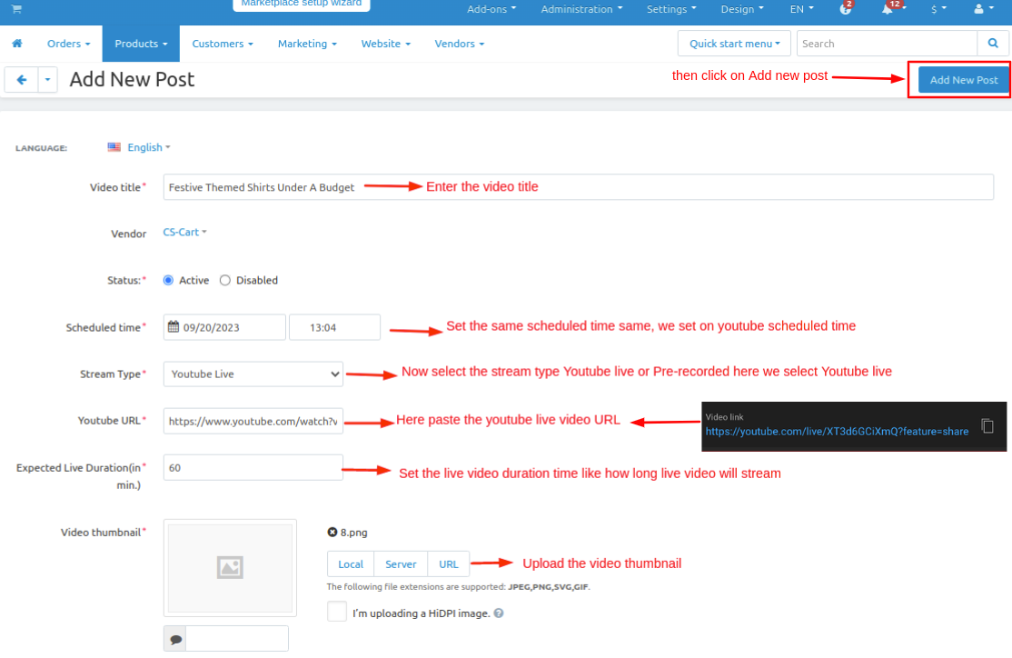Click the scheduled date field with calendar
This screenshot has height=658, width=1012.
coord(224,327)
